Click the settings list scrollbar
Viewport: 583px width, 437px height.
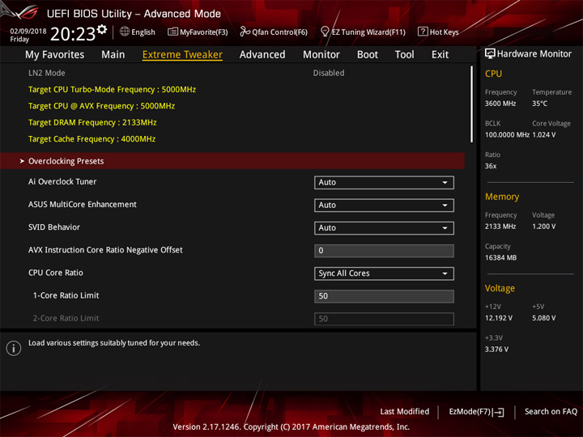[x=472, y=104]
